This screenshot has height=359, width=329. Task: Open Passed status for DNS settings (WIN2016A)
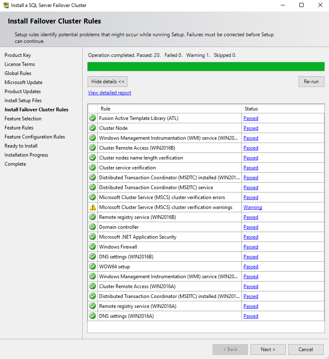[251, 316]
